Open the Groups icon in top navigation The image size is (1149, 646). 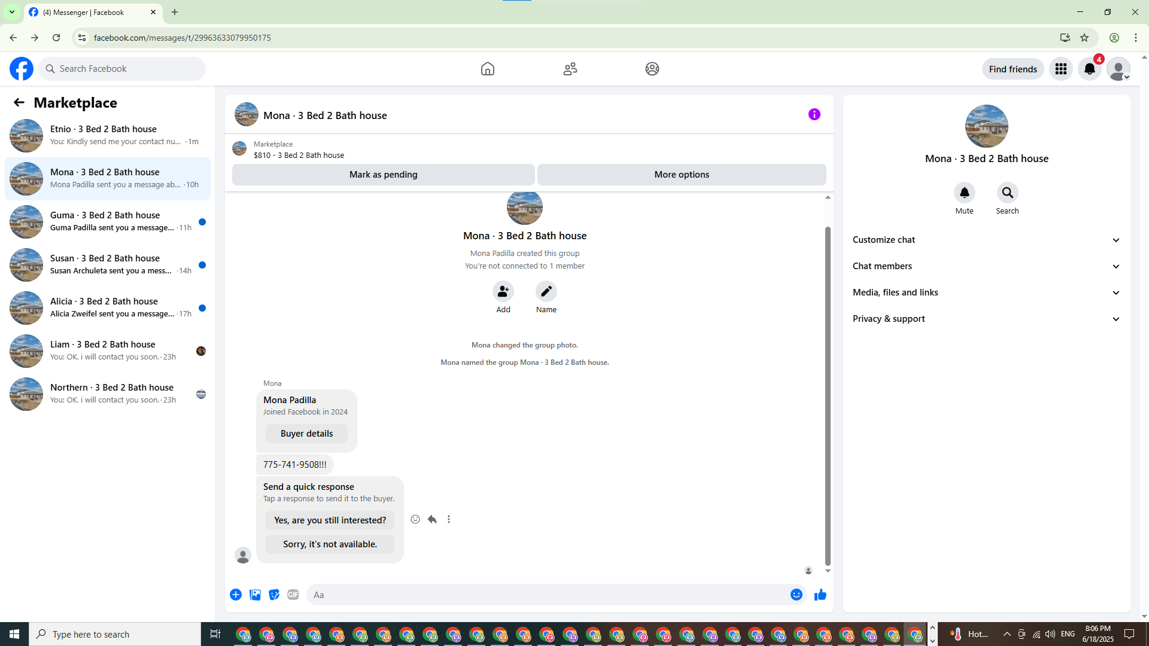[x=652, y=69]
